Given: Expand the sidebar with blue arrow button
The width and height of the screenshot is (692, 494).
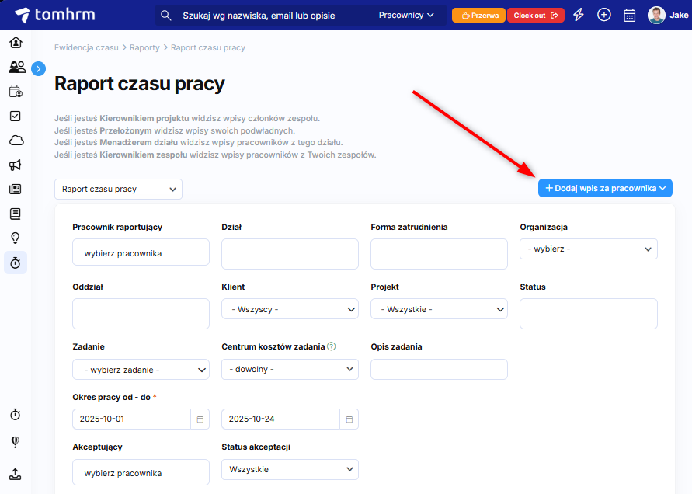Looking at the screenshot, I should tap(39, 68).
